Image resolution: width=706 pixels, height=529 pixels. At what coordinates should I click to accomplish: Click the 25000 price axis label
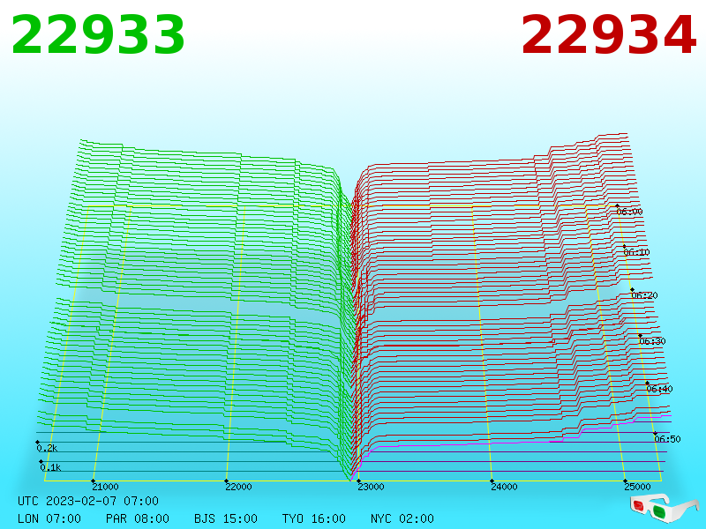tap(637, 487)
